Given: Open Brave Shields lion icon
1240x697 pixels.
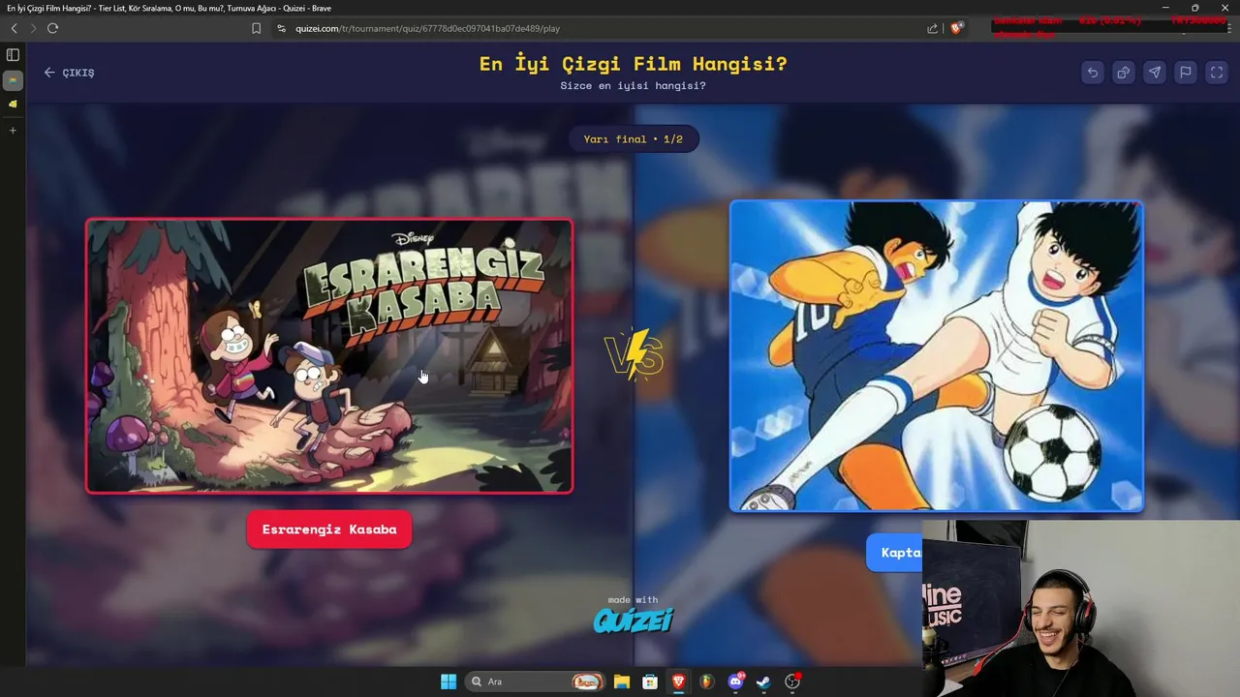Looking at the screenshot, I should [956, 28].
